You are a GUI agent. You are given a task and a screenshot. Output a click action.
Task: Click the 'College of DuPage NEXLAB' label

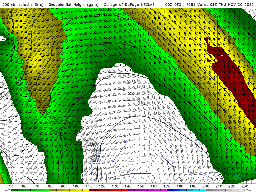129,5
